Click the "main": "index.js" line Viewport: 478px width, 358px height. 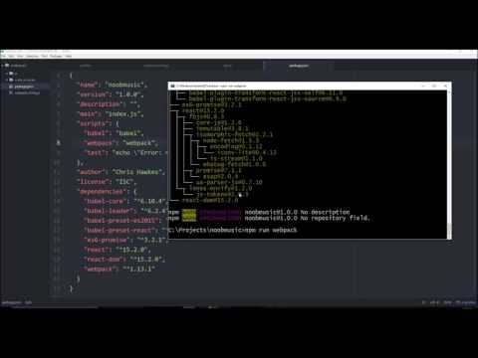click(x=111, y=114)
